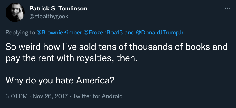236x108 pixels.
Task: Go to @DonaldJTrumpJr's profile
Action: click(x=160, y=33)
